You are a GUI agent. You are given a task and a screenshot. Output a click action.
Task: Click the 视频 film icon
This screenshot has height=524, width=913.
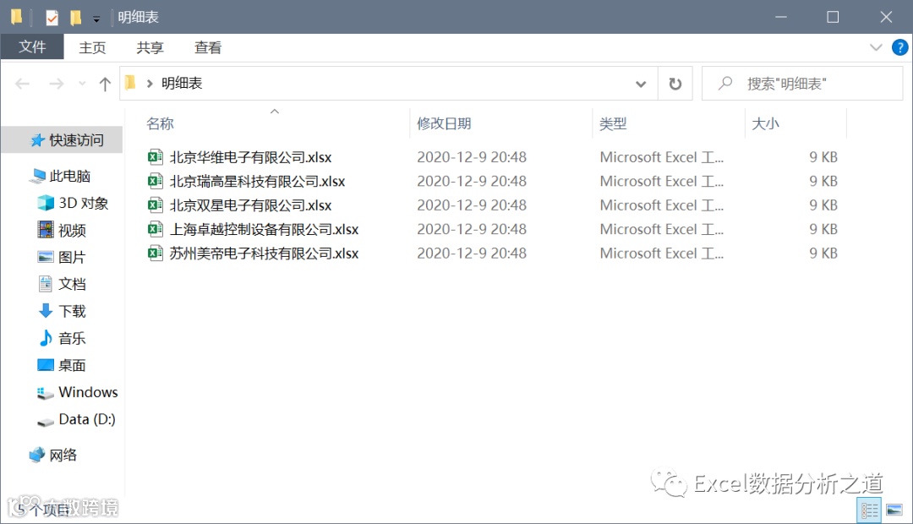pos(46,229)
